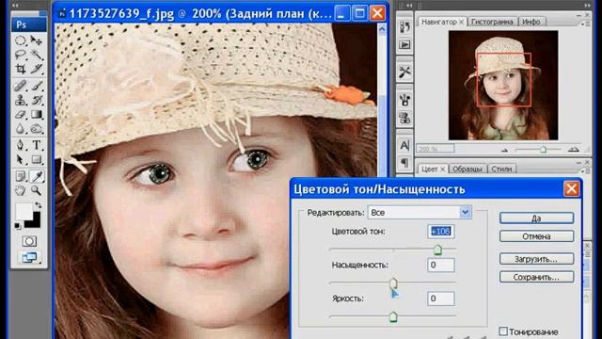Switch to the Стили tab
Viewport: 602px width, 339px height.
pos(501,169)
